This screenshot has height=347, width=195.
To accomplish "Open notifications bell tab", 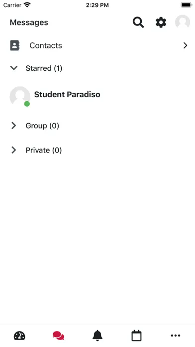I will 97,336.
